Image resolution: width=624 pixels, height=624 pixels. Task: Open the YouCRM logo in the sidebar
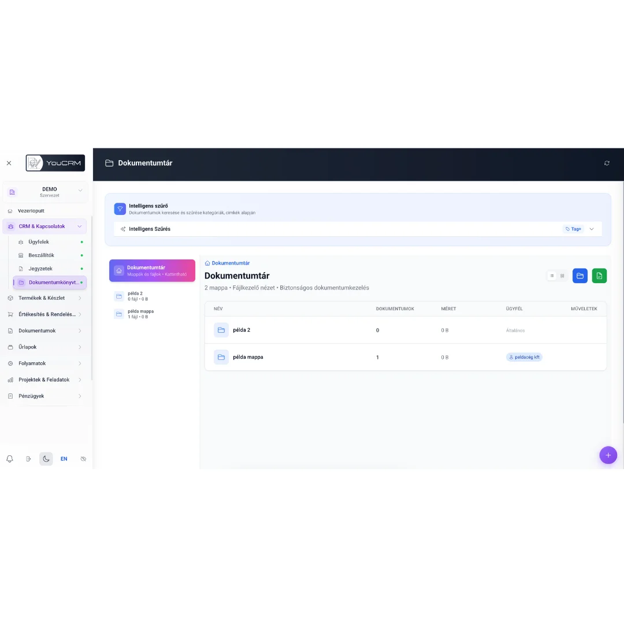[x=55, y=163]
